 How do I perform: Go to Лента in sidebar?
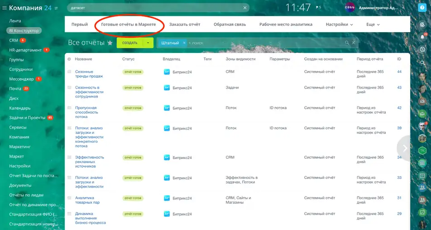pos(15,21)
